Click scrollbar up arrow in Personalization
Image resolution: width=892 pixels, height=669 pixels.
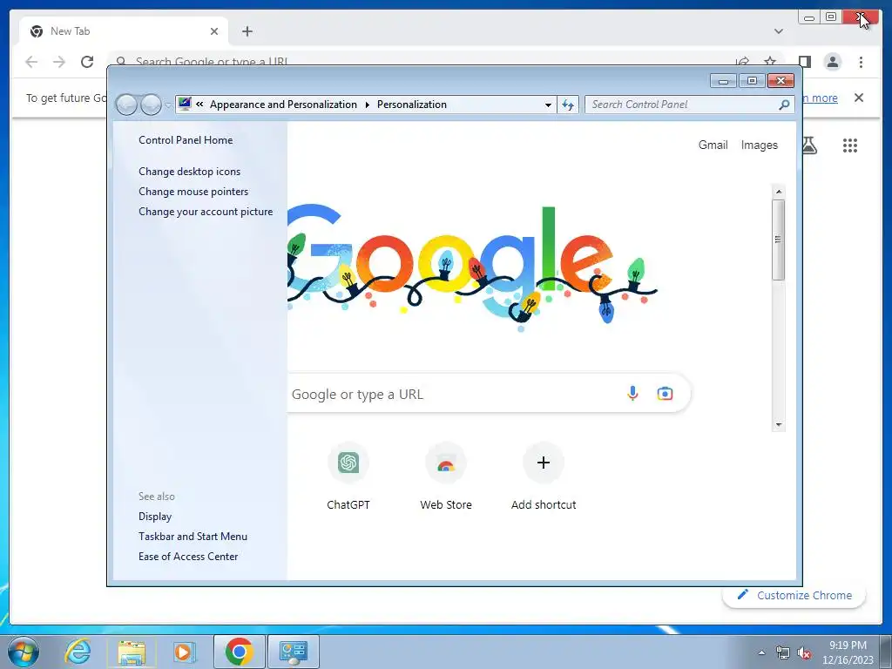(x=778, y=191)
